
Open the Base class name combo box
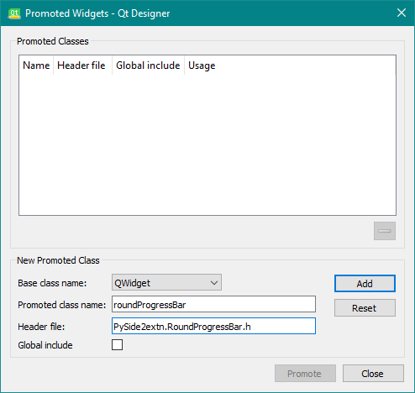point(166,282)
